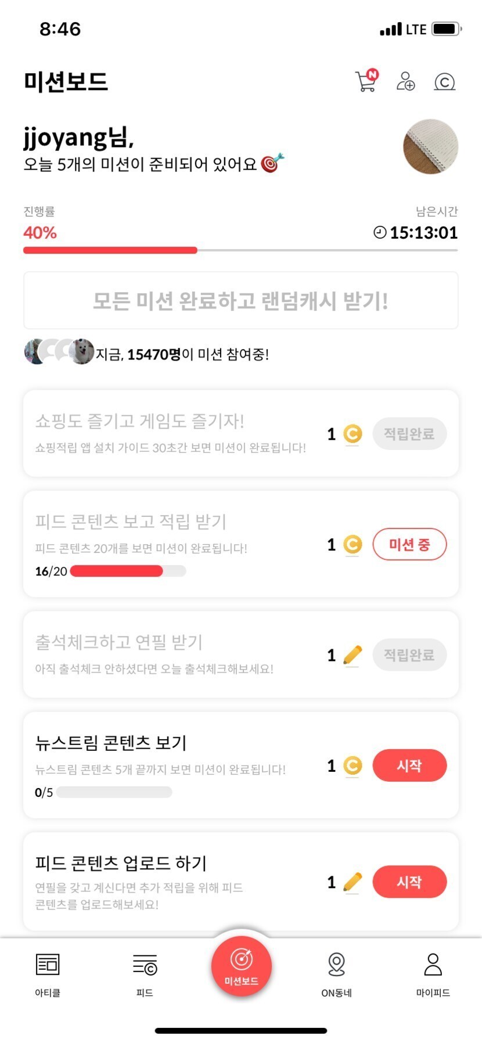Open the ON동네 tab
This screenshot has width=482, height=1043.
(337, 974)
